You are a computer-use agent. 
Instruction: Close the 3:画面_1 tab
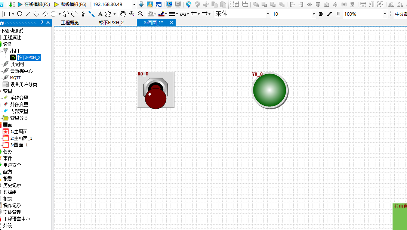coord(171,22)
